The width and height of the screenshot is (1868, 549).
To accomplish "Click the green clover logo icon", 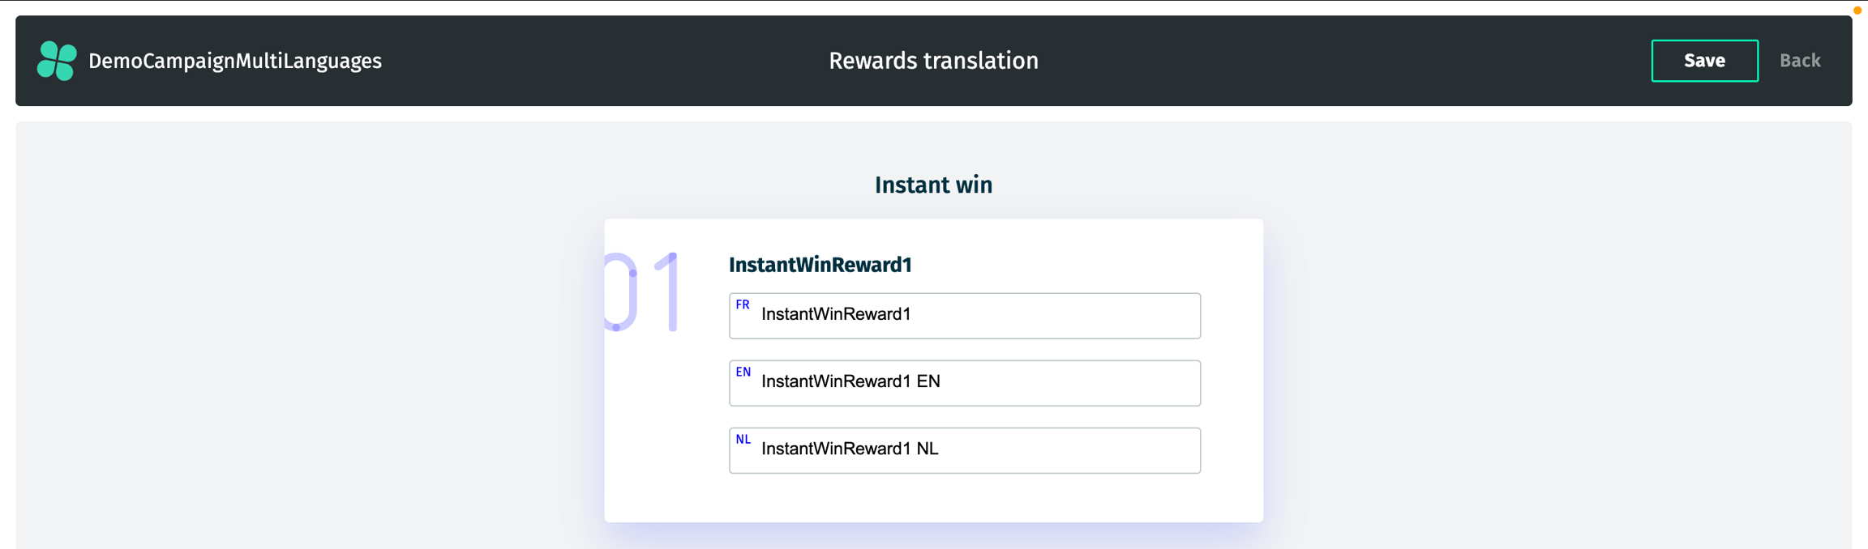I will coord(57,61).
